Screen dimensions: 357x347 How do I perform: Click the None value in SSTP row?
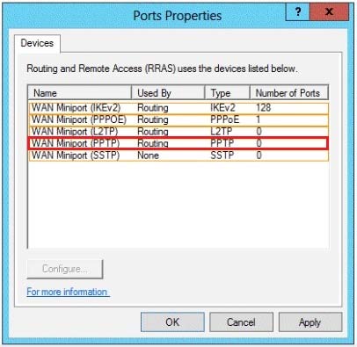click(x=148, y=155)
